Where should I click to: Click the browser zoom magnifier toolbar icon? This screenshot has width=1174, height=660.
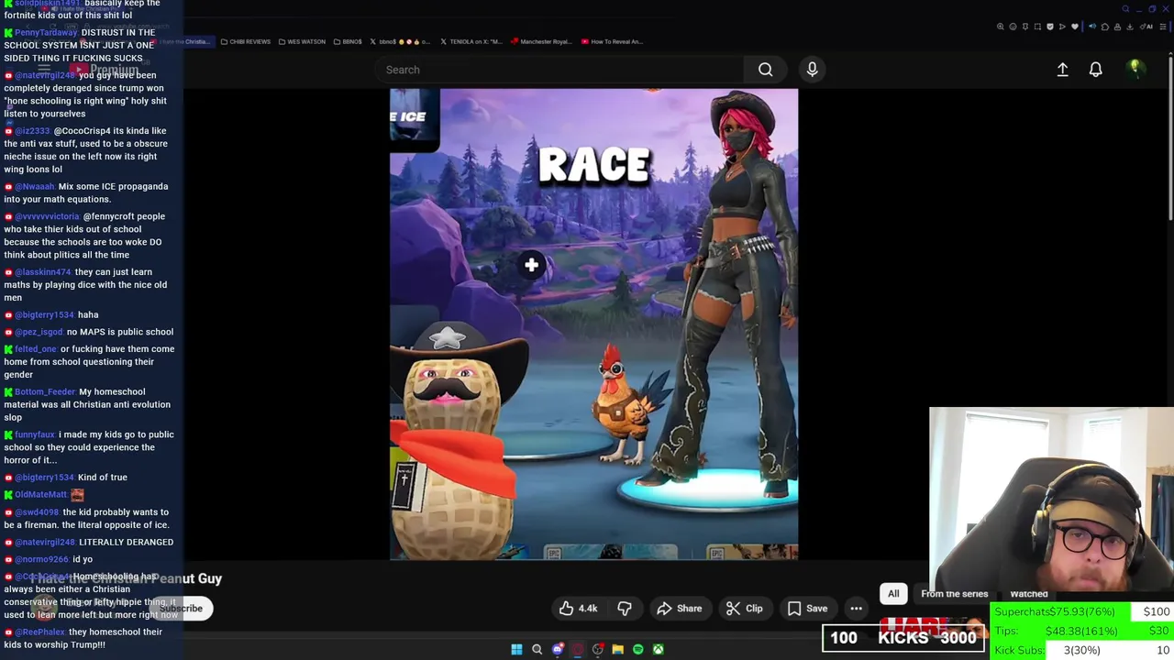pos(1001,27)
